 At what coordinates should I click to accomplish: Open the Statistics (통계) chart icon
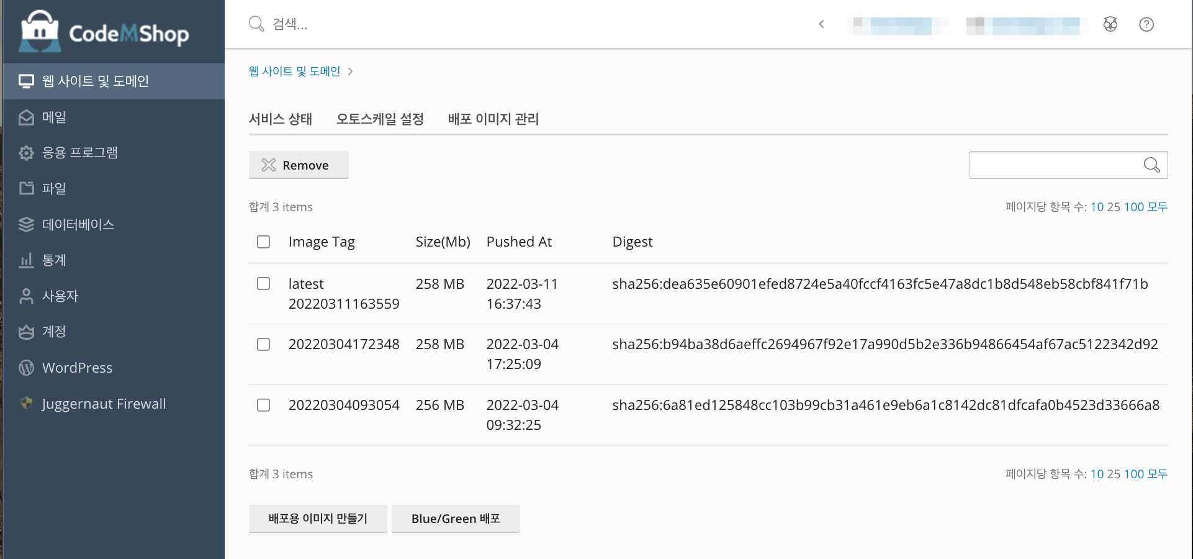26,260
